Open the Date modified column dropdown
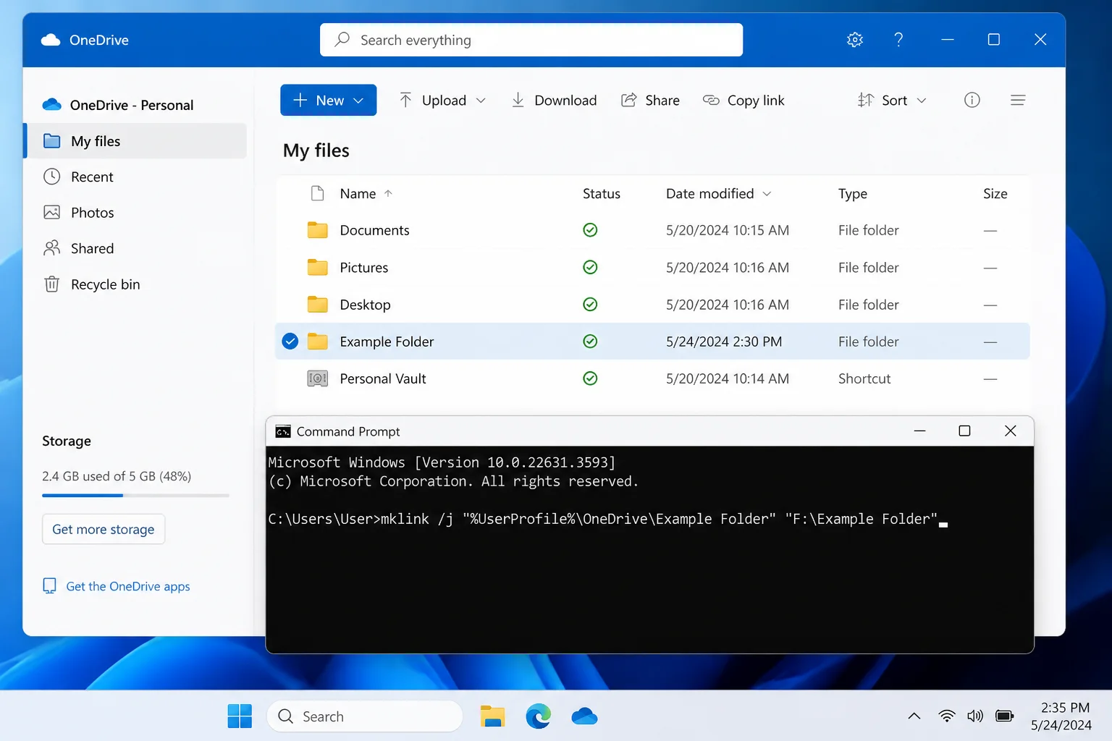The width and height of the screenshot is (1112, 741). [x=767, y=193]
